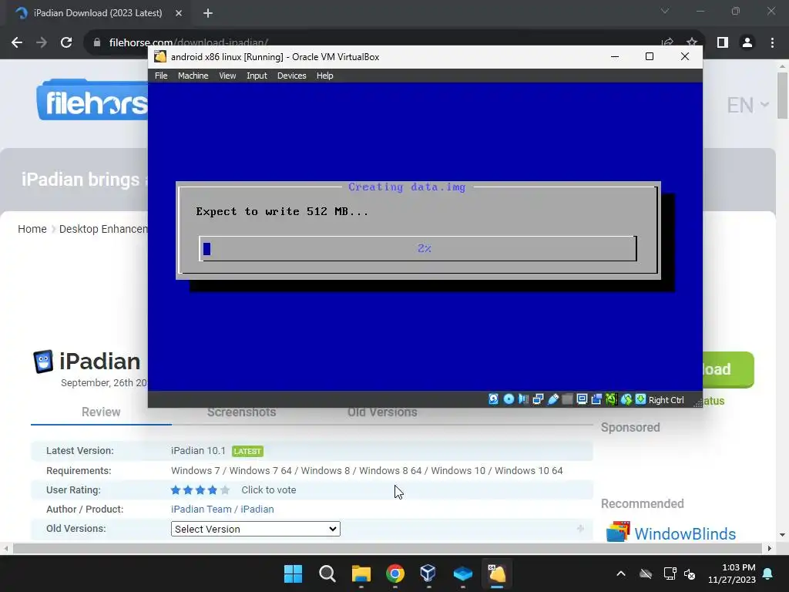Click the iPadian Team author link

pos(201,509)
